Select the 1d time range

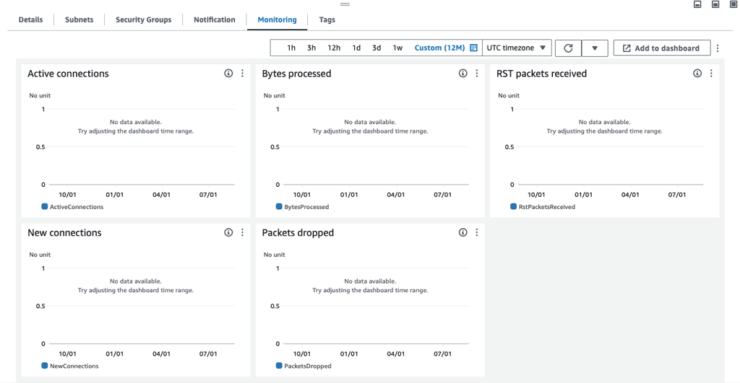pyautogui.click(x=356, y=48)
